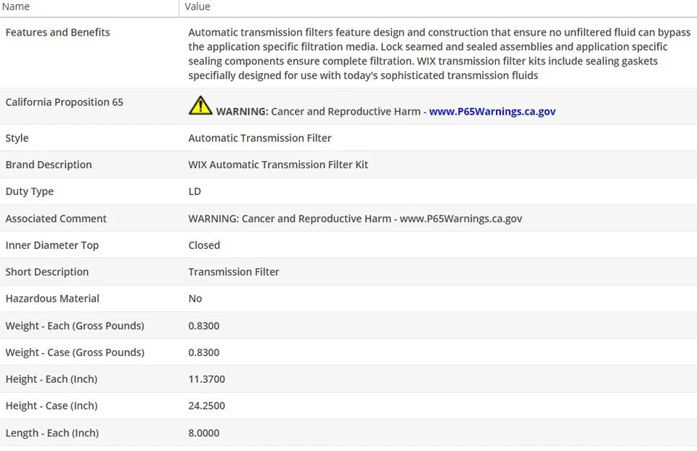Select Weight - Case (Gross Pounds) label
Image resolution: width=697 pixels, height=451 pixels.
click(x=75, y=352)
